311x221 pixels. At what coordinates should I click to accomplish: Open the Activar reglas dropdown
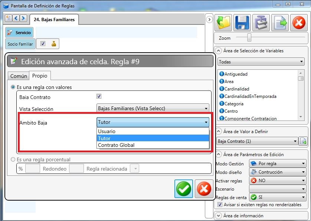point(278,180)
